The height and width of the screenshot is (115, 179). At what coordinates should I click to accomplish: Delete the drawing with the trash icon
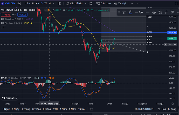(x=173, y=12)
